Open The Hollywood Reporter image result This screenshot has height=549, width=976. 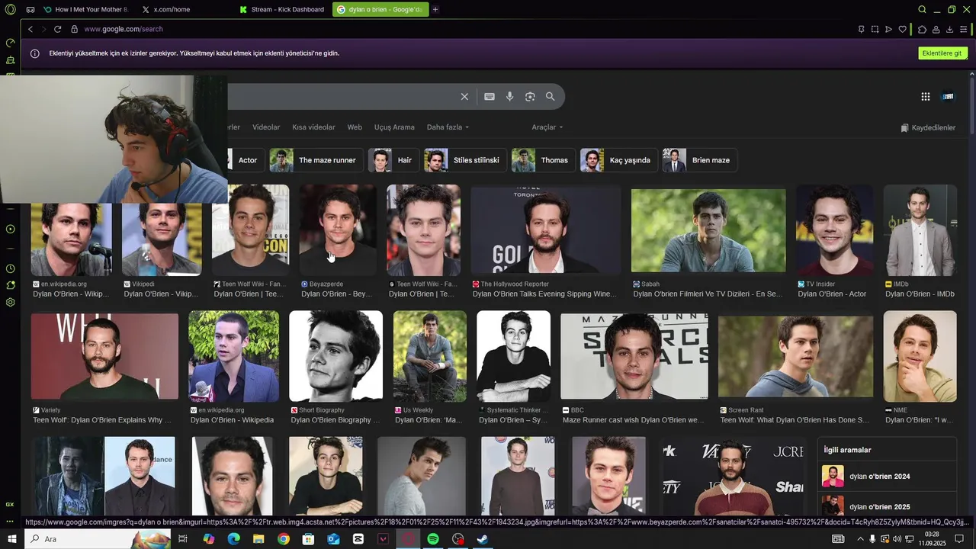tap(546, 230)
